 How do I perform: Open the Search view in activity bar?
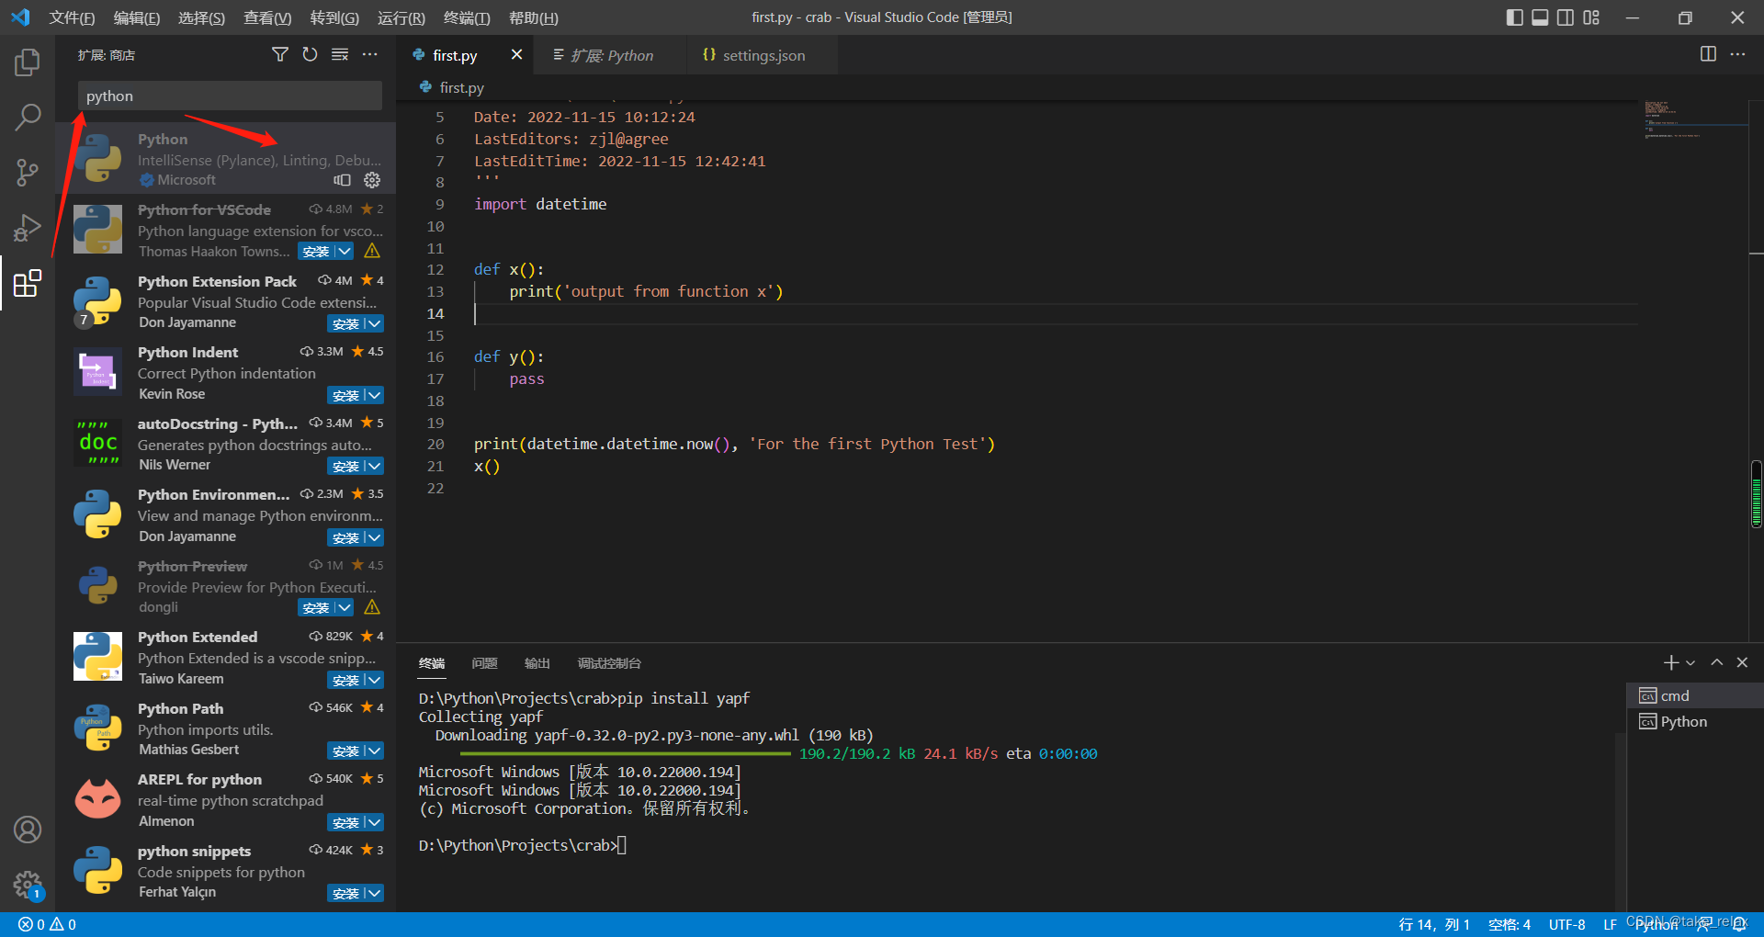[28, 117]
